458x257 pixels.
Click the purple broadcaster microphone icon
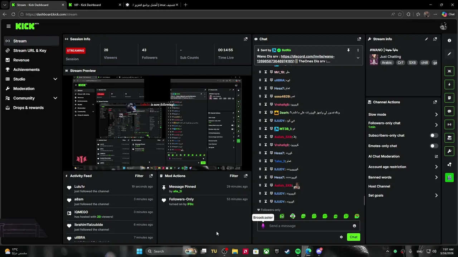[263, 226]
